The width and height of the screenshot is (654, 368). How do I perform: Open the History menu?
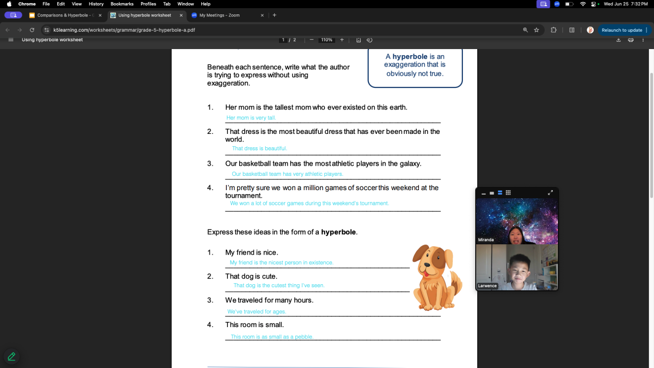click(96, 4)
